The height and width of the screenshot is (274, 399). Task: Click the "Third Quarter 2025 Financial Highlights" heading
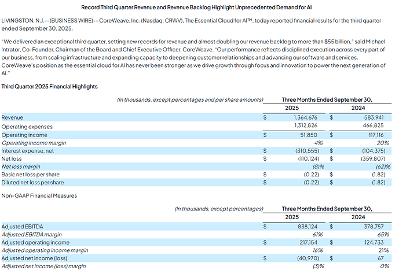(49, 87)
